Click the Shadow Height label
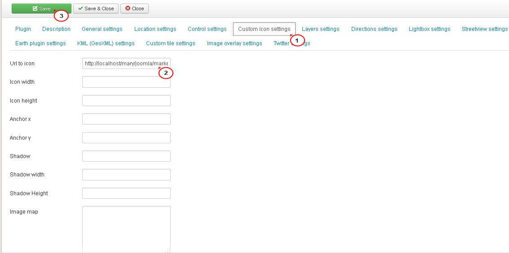Screen dimensions: 509x253 (x=29, y=193)
